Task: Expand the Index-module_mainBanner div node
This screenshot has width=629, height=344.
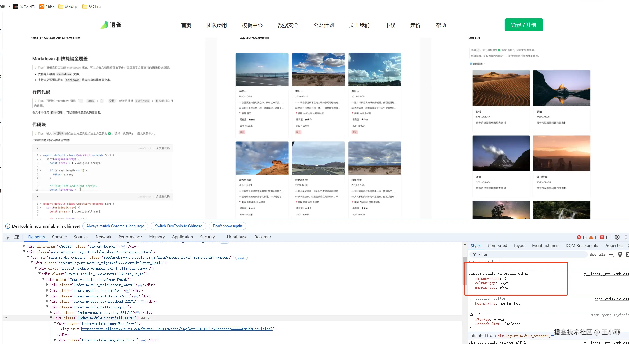Action: coord(47,285)
